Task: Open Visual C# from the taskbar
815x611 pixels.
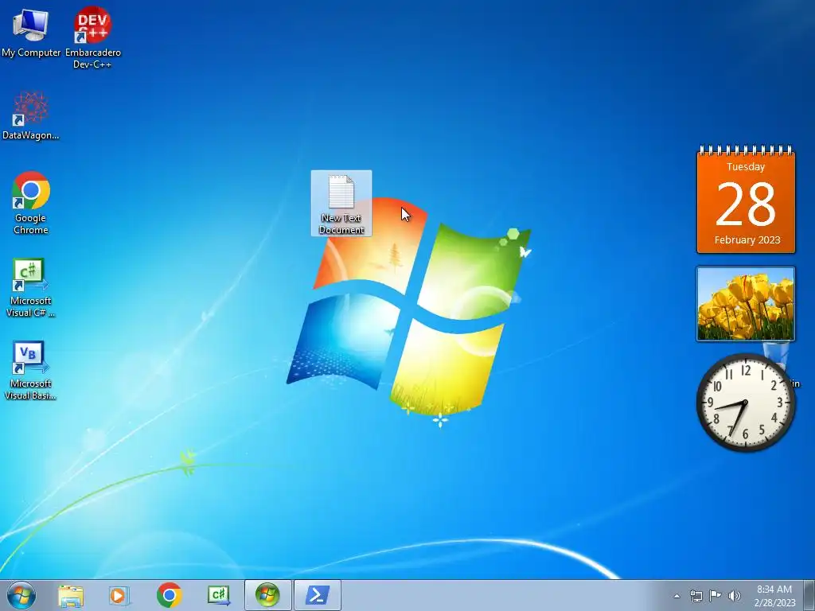Action: (219, 595)
